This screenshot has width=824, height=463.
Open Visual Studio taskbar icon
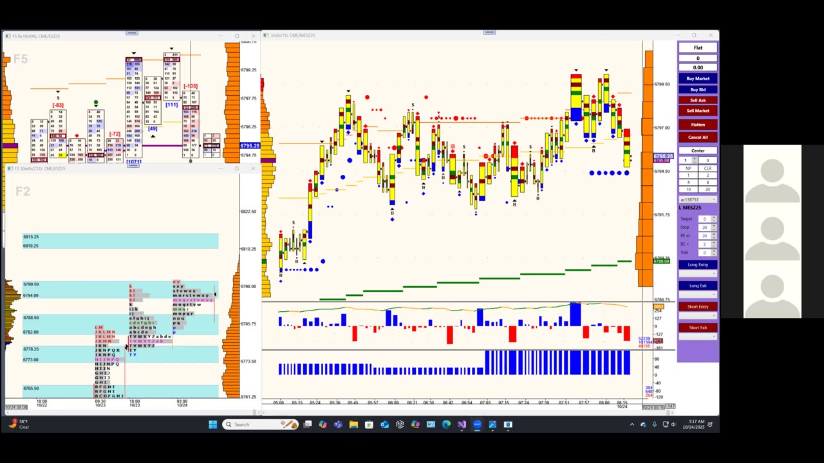coord(462,424)
